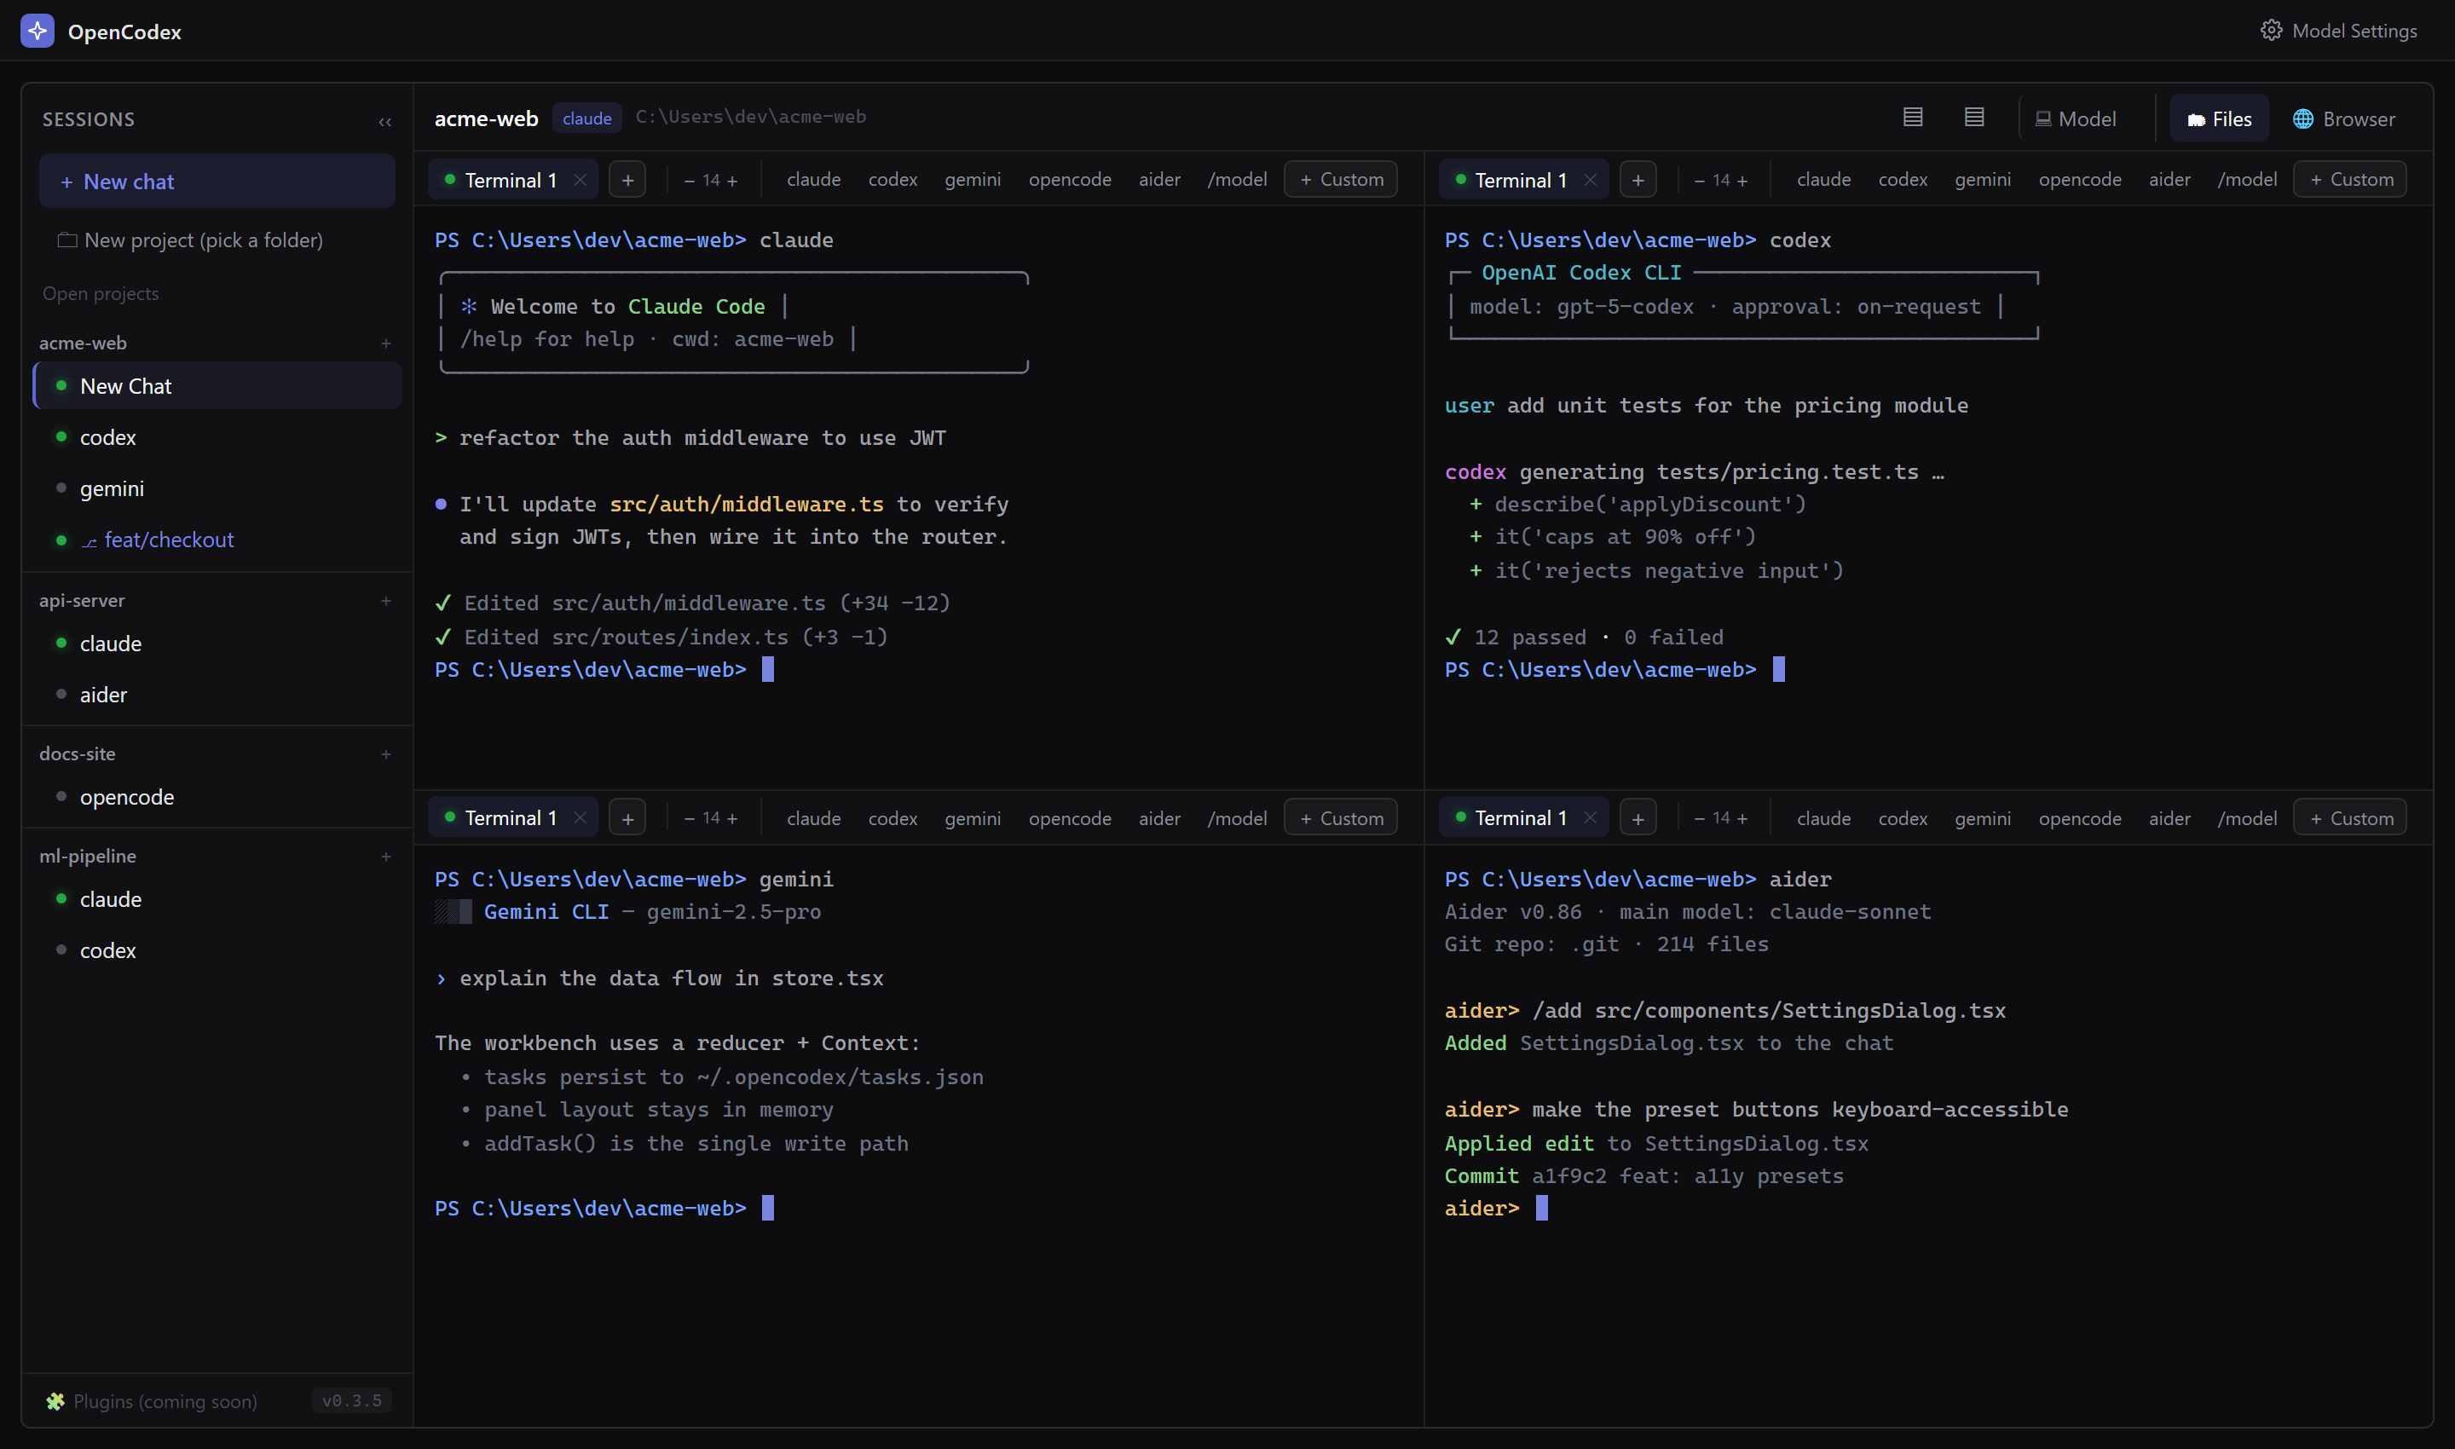The width and height of the screenshot is (2455, 1449).
Task: Click the claude badge next to acme-web
Action: (x=586, y=118)
